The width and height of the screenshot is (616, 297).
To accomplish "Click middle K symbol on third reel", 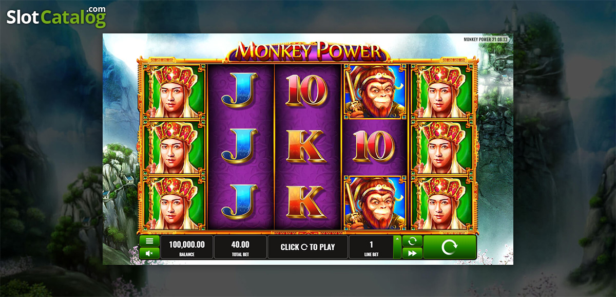I will pyautogui.click(x=306, y=146).
